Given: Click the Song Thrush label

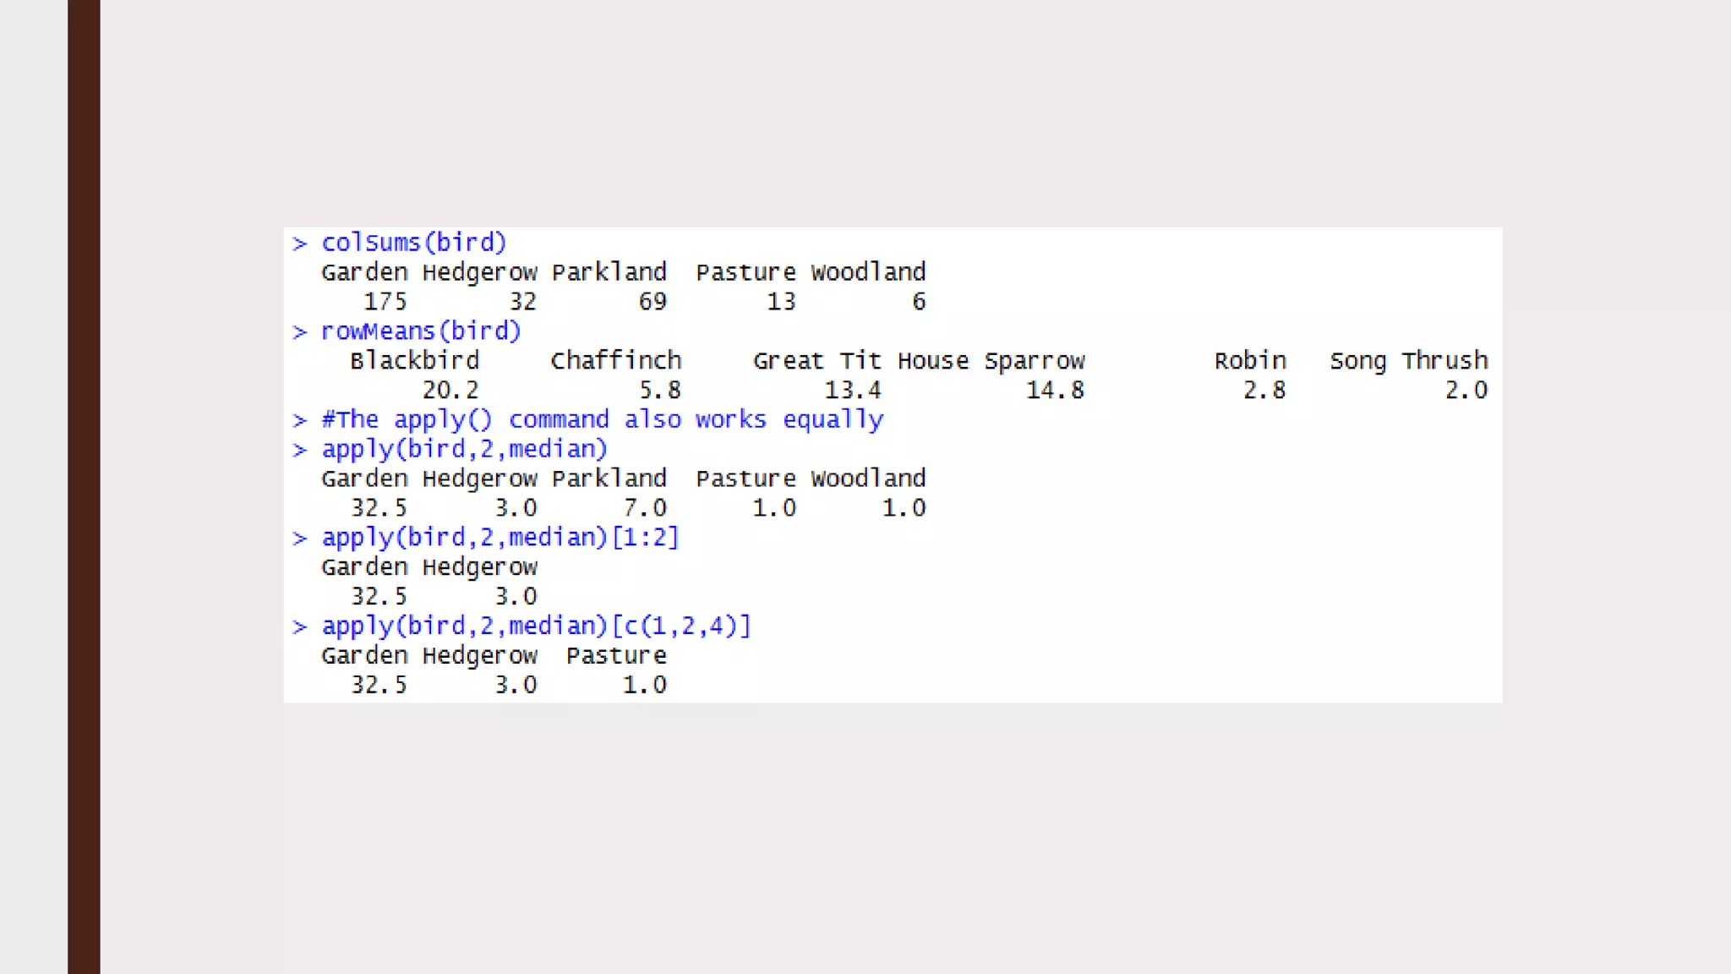Looking at the screenshot, I should (1408, 361).
